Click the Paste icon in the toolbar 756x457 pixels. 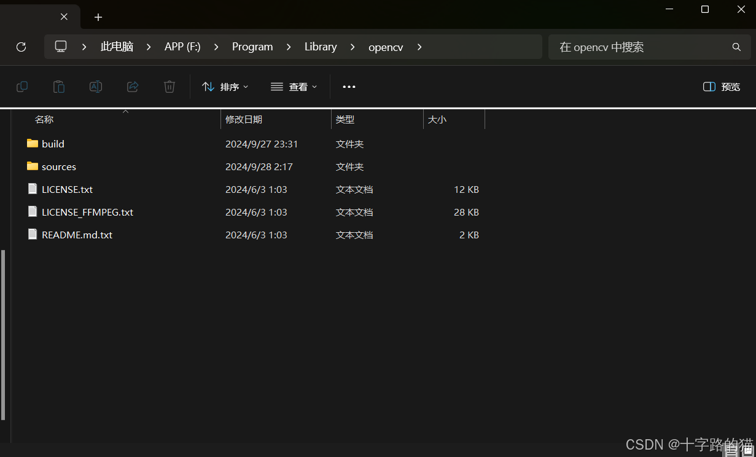click(59, 87)
